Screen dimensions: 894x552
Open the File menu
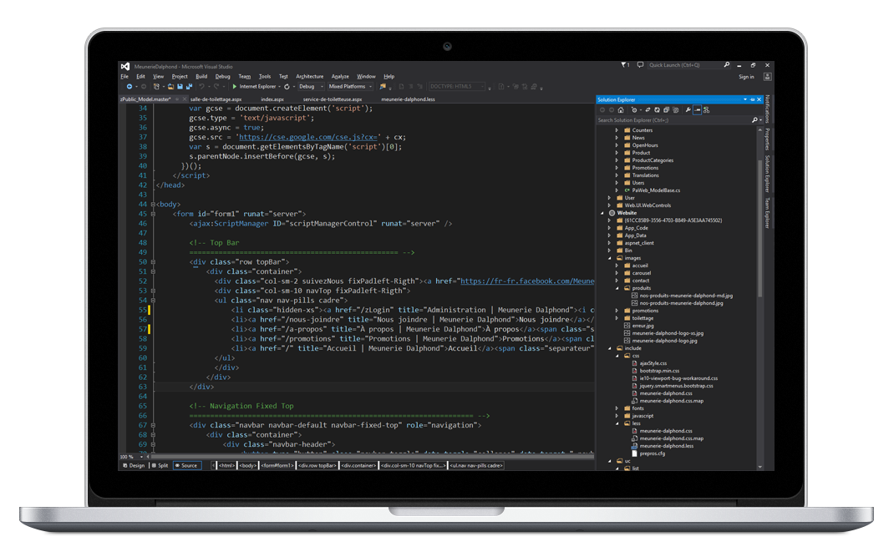[124, 76]
